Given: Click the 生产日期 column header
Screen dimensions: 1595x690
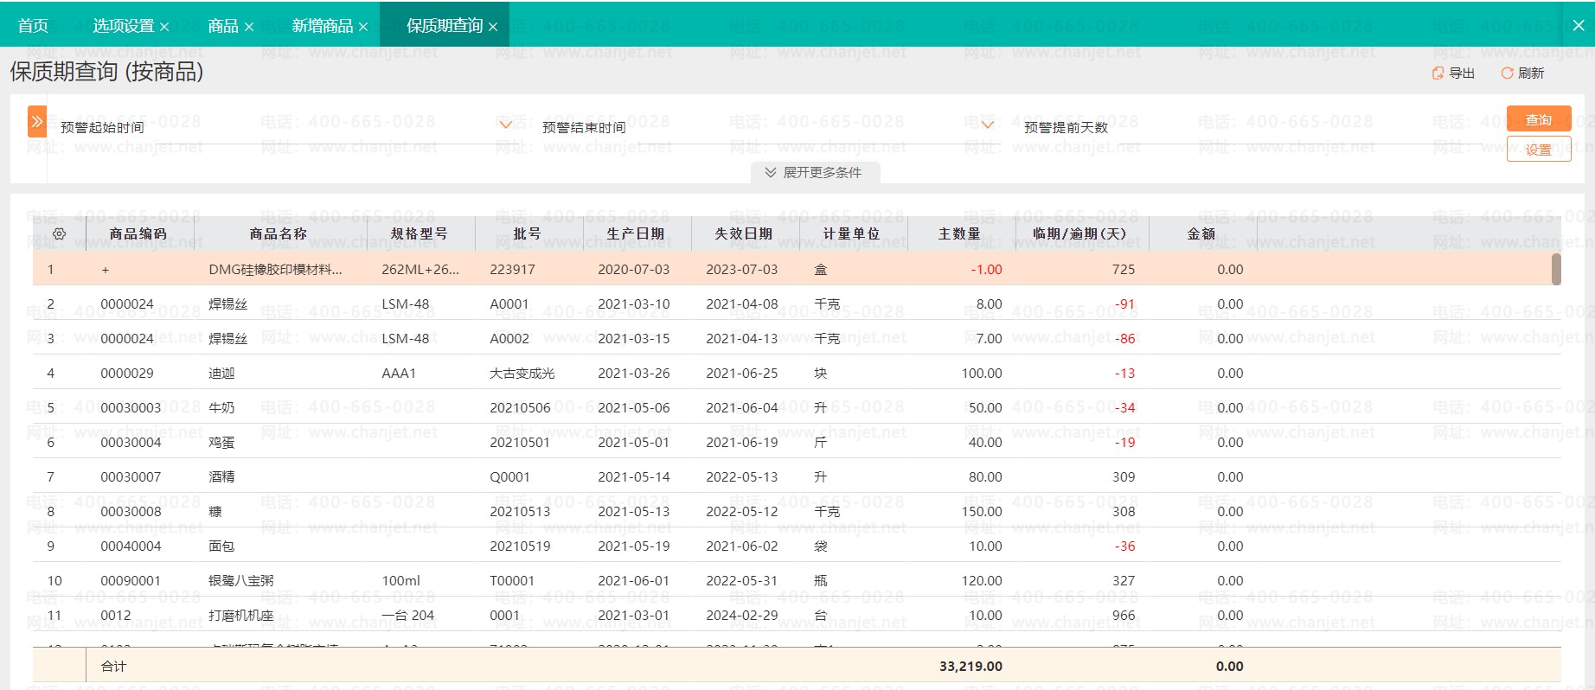Looking at the screenshot, I should tap(636, 233).
